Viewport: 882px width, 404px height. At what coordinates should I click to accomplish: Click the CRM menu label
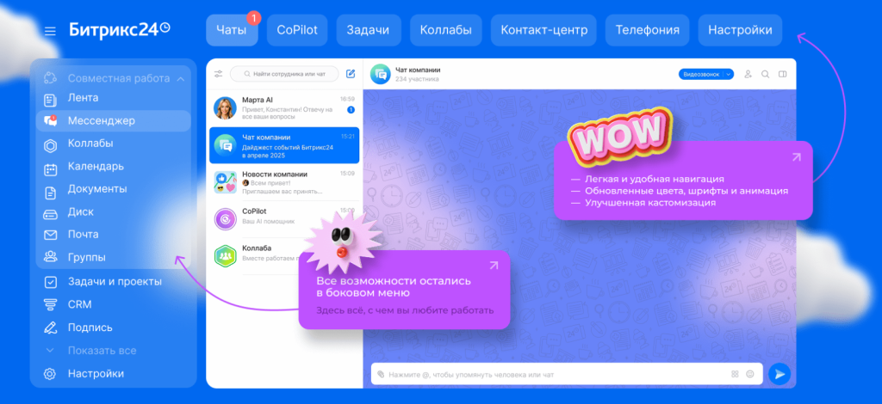[80, 304]
